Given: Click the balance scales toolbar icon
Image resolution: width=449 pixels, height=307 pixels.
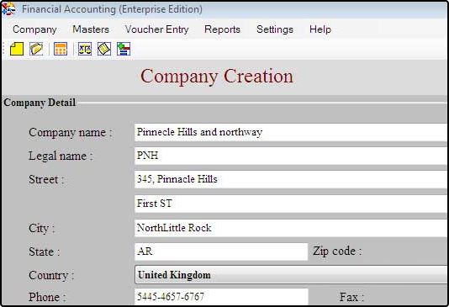Looking at the screenshot, I should 85,49.
